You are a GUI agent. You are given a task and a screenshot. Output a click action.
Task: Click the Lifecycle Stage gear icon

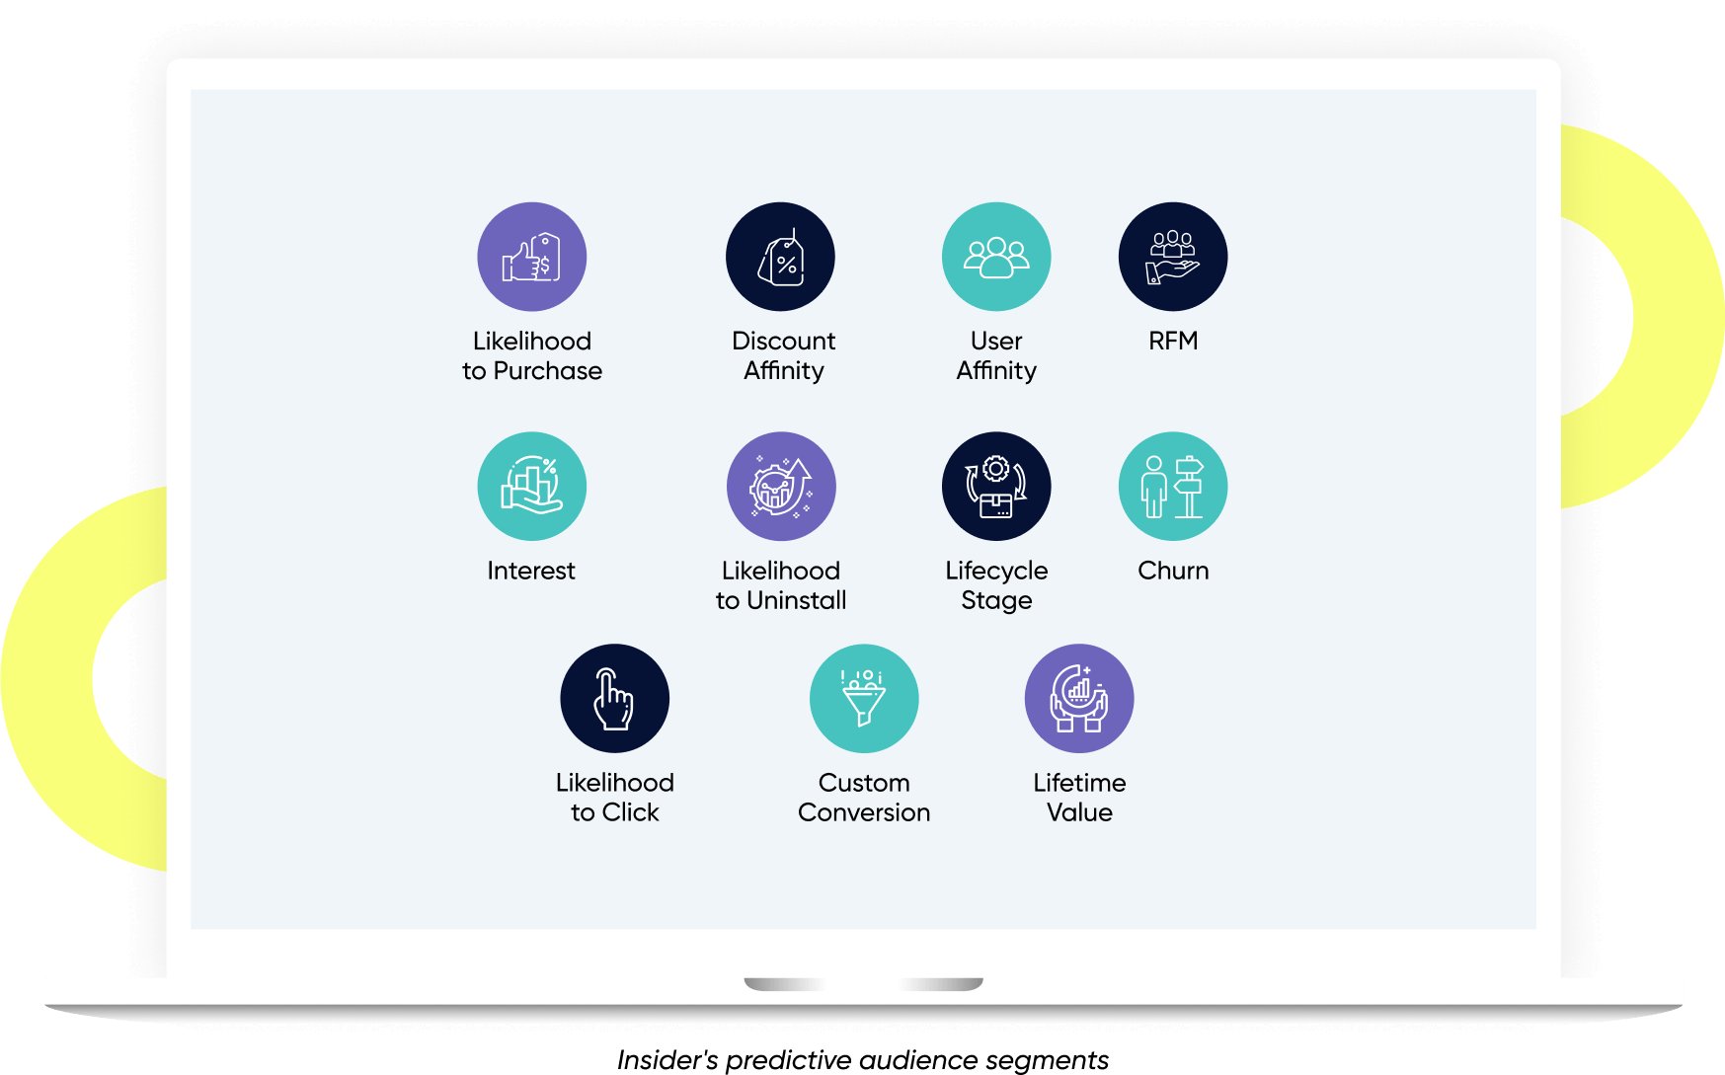click(x=995, y=486)
